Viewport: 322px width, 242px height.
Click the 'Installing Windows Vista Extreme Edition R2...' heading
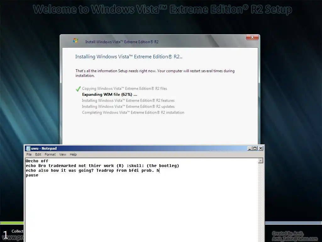click(129, 57)
